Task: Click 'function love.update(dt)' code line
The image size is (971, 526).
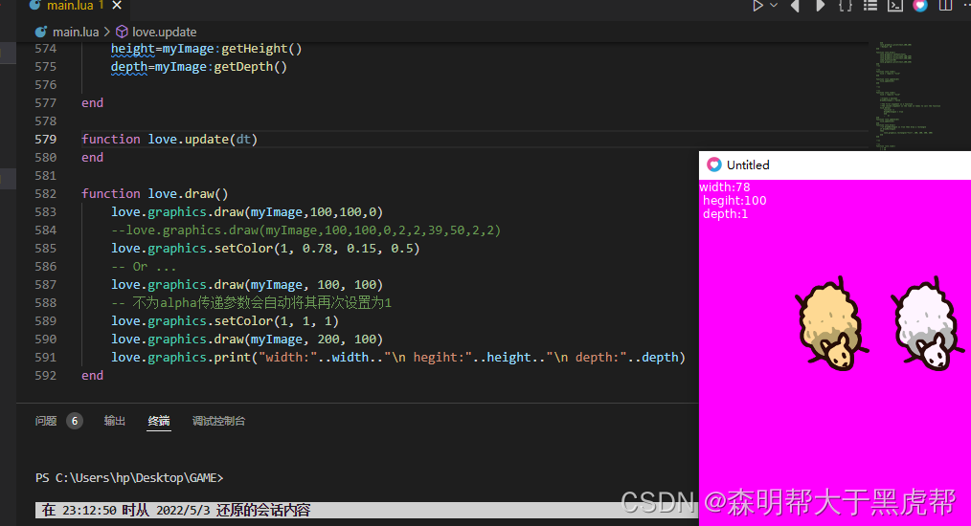Action: pyautogui.click(x=169, y=140)
